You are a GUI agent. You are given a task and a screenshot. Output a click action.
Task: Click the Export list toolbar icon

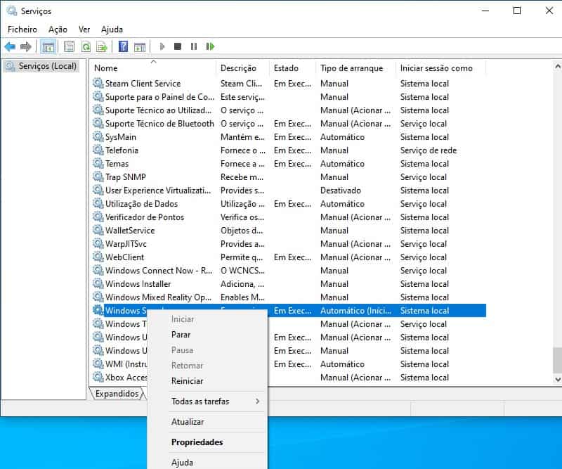pyautogui.click(x=102, y=47)
